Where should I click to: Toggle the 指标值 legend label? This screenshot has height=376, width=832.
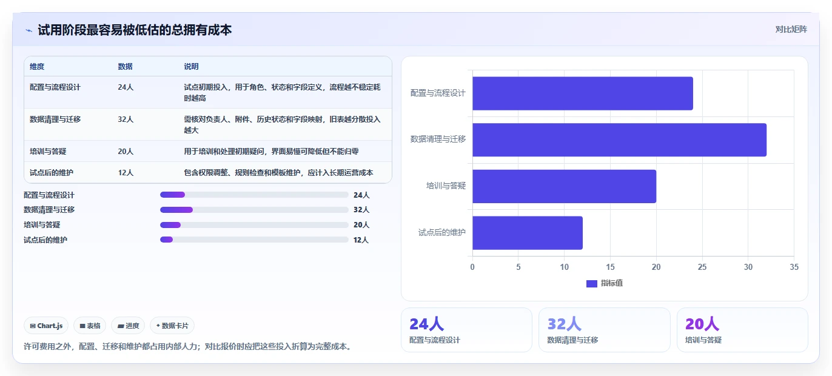[x=612, y=283]
